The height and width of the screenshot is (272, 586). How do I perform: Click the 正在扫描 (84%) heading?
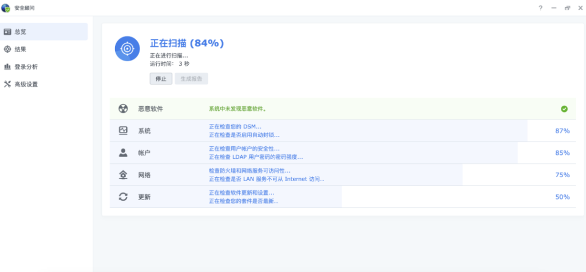coord(187,43)
